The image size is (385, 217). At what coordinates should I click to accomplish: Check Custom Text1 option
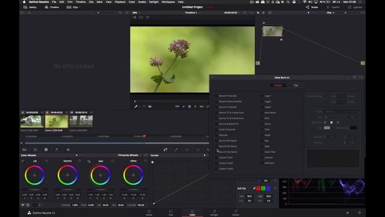pos(217,158)
